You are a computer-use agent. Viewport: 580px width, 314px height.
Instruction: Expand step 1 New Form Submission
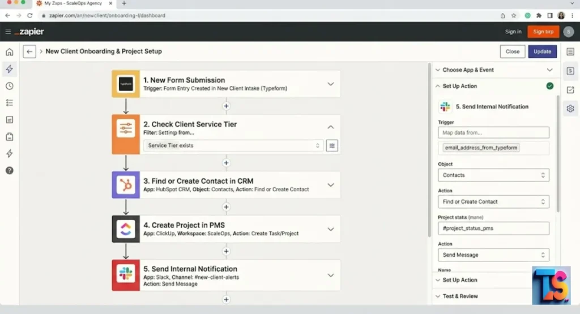pyautogui.click(x=331, y=84)
